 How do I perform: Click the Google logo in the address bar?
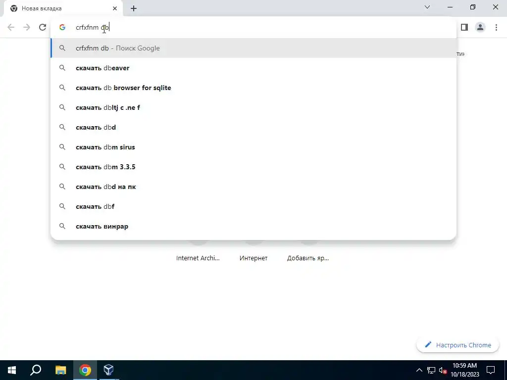point(62,28)
